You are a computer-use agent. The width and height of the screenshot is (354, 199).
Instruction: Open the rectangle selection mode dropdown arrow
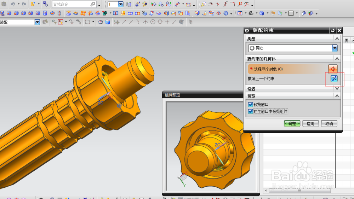[x=93, y=22]
